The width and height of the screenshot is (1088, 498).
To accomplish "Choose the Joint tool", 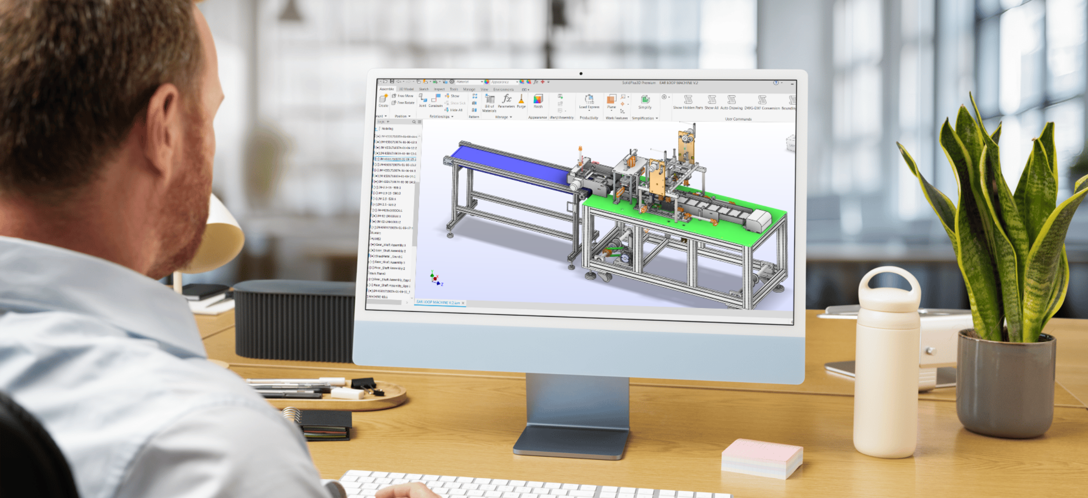I will point(422,100).
